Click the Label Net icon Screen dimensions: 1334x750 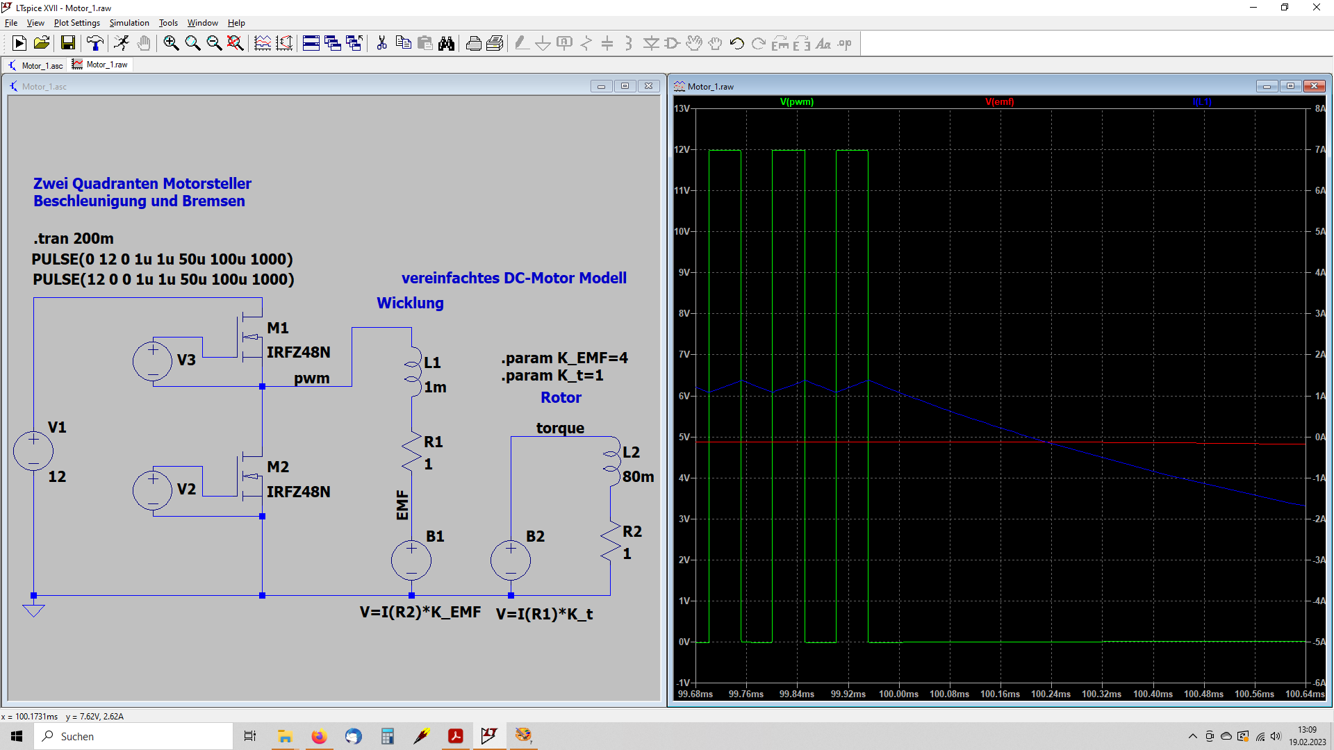[565, 44]
